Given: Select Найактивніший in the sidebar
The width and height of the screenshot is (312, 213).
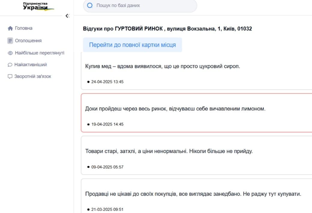Looking at the screenshot, I should [x=31, y=65].
